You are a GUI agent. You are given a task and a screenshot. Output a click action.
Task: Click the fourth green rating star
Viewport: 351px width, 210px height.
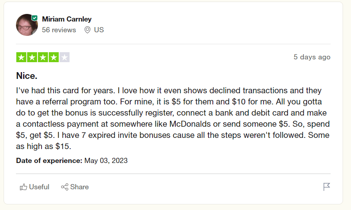click(x=54, y=57)
